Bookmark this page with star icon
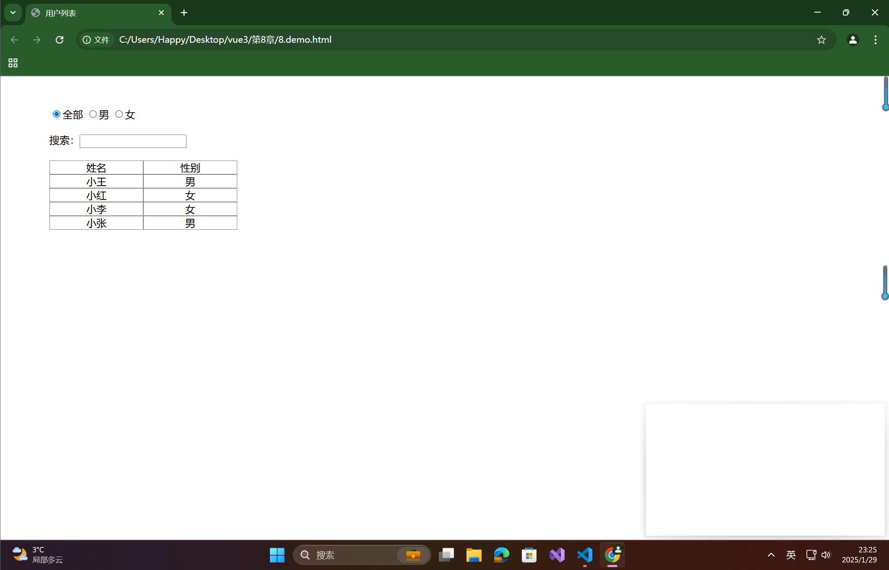The width and height of the screenshot is (889, 570). coord(821,40)
